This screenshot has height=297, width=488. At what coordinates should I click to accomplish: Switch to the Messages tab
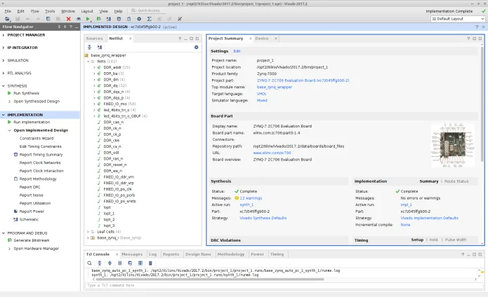pos(132,254)
